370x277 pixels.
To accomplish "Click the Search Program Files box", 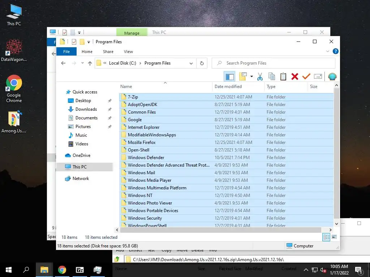I will coord(274,63).
